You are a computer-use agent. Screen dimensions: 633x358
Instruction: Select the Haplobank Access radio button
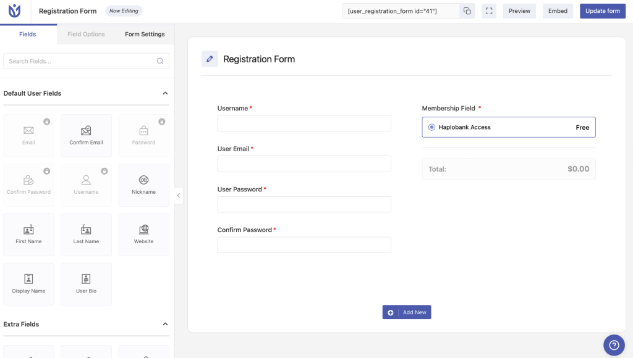(431, 127)
